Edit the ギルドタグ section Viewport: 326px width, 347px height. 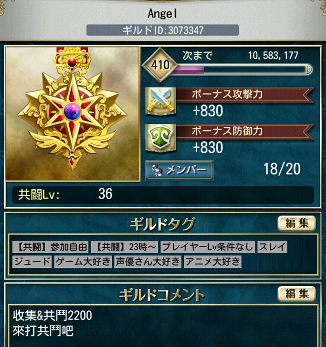click(297, 223)
